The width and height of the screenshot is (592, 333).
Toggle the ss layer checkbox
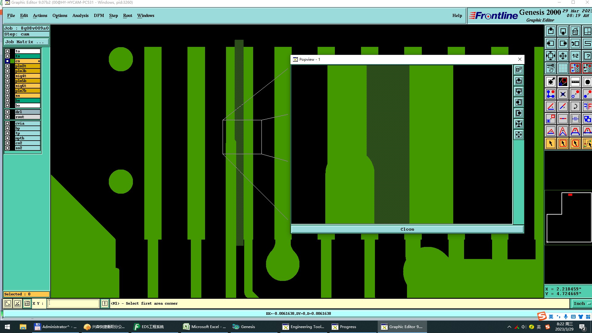pyautogui.click(x=7, y=96)
